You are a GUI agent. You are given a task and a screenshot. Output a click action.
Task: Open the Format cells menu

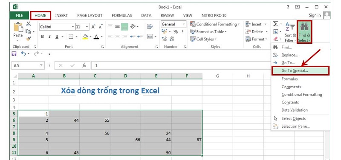(x=256, y=39)
